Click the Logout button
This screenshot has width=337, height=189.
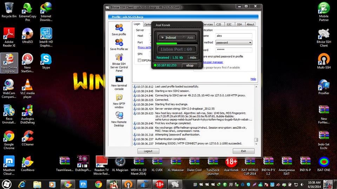click(x=148, y=151)
